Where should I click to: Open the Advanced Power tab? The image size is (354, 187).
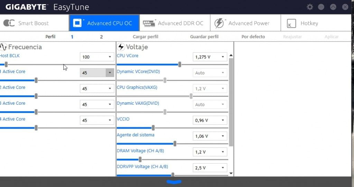pyautogui.click(x=246, y=23)
